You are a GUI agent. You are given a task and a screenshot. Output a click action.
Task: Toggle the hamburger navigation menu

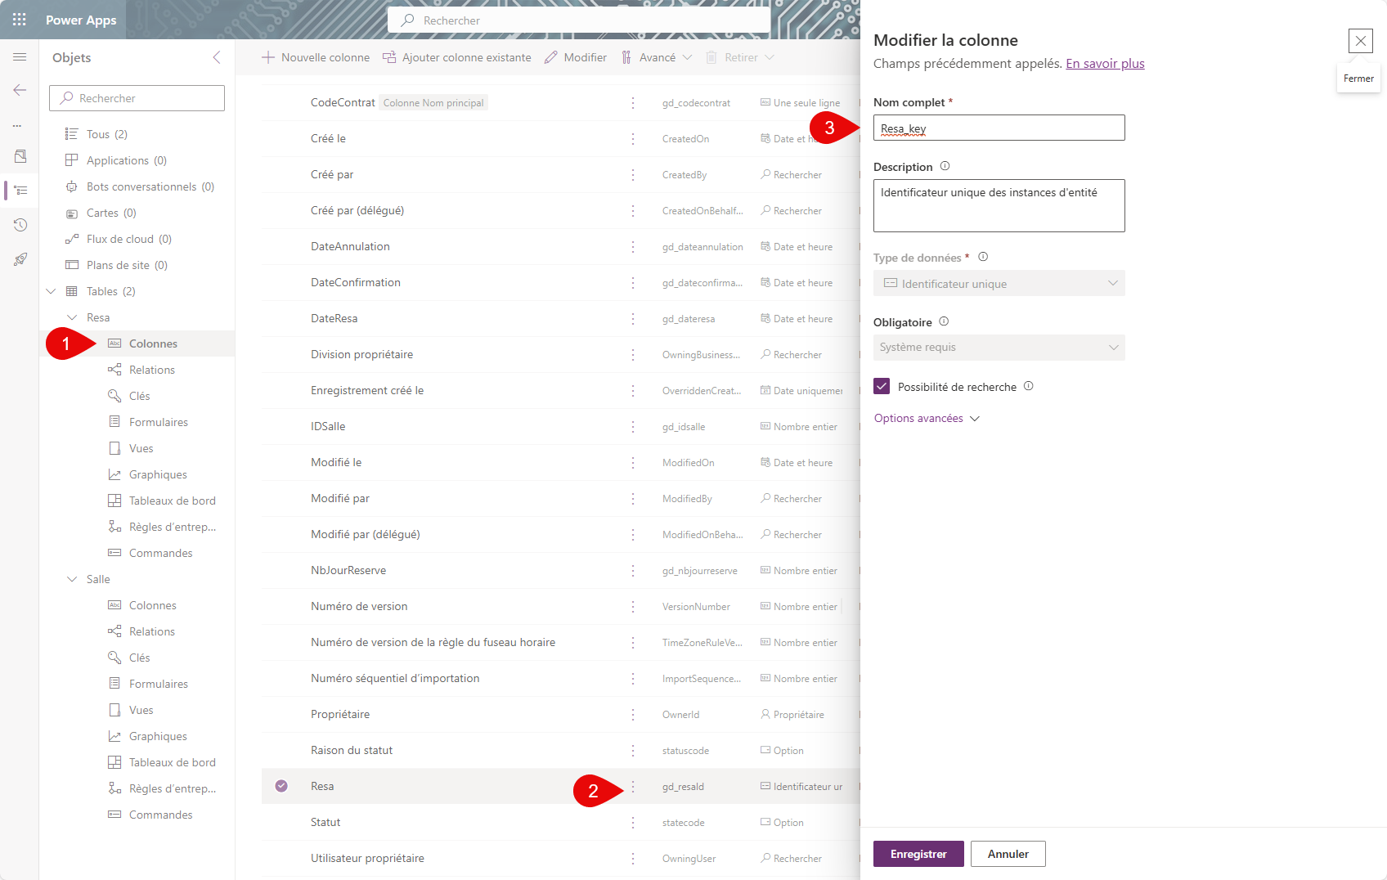click(x=20, y=57)
